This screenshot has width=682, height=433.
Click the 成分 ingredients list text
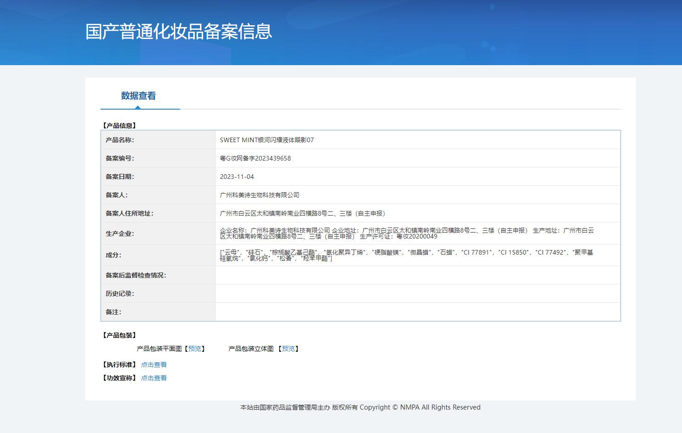(x=406, y=255)
